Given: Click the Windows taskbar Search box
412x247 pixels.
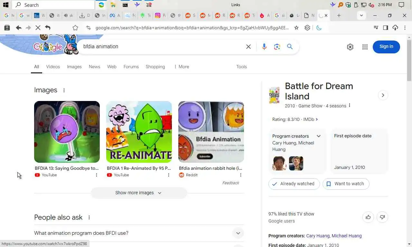Looking at the screenshot, I should pos(53,5).
